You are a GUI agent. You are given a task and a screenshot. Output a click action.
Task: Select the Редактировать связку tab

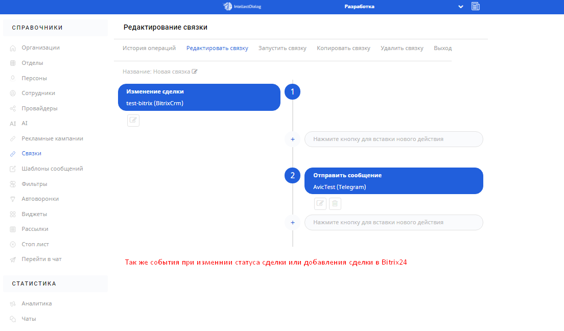(217, 48)
